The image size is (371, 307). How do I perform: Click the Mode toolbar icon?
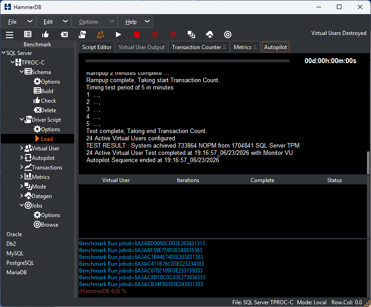click(191, 35)
